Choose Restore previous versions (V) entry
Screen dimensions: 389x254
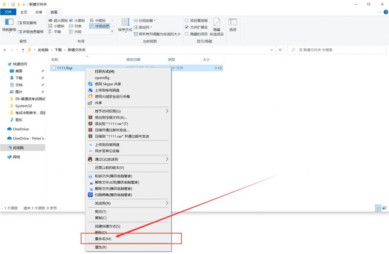click(128, 168)
